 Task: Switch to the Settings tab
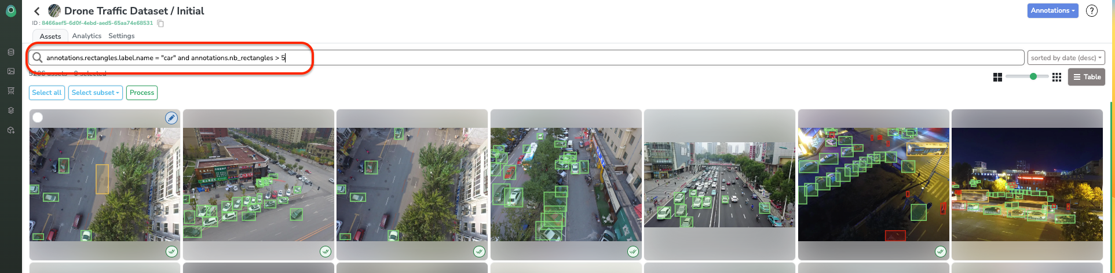tap(122, 36)
